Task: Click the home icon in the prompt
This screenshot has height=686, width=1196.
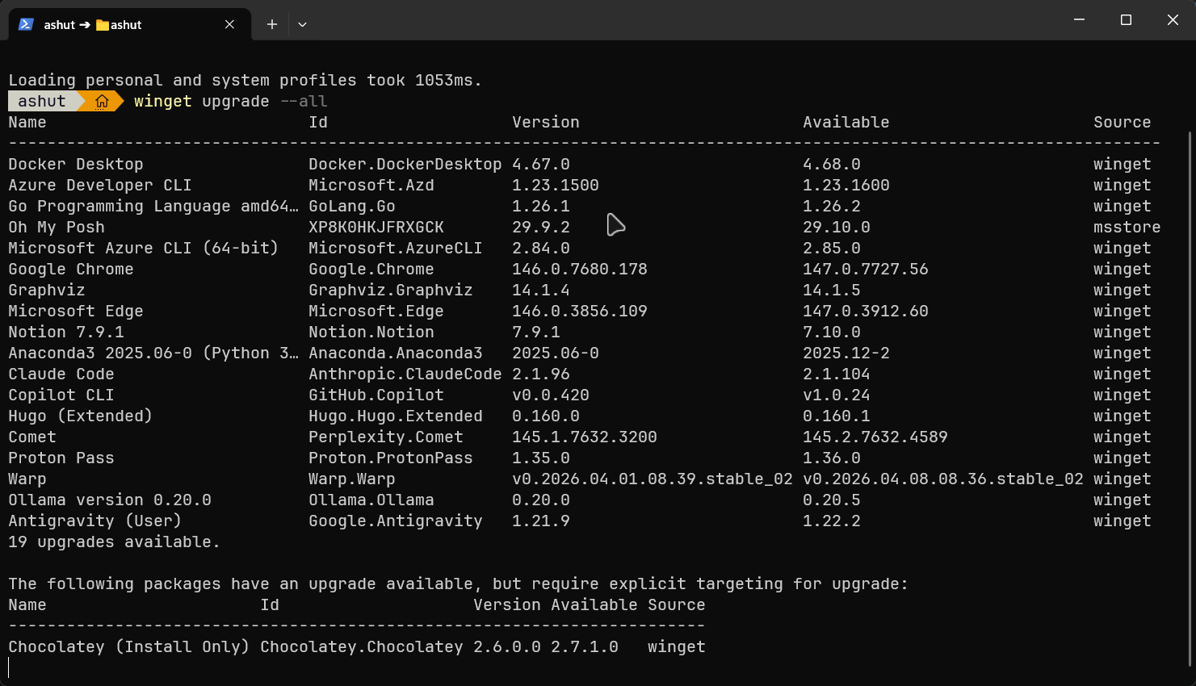Action: click(103, 100)
